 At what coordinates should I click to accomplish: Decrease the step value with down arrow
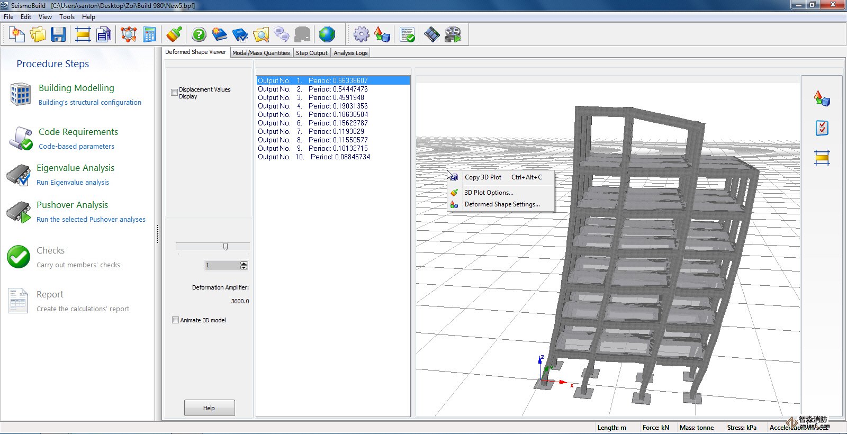(244, 268)
